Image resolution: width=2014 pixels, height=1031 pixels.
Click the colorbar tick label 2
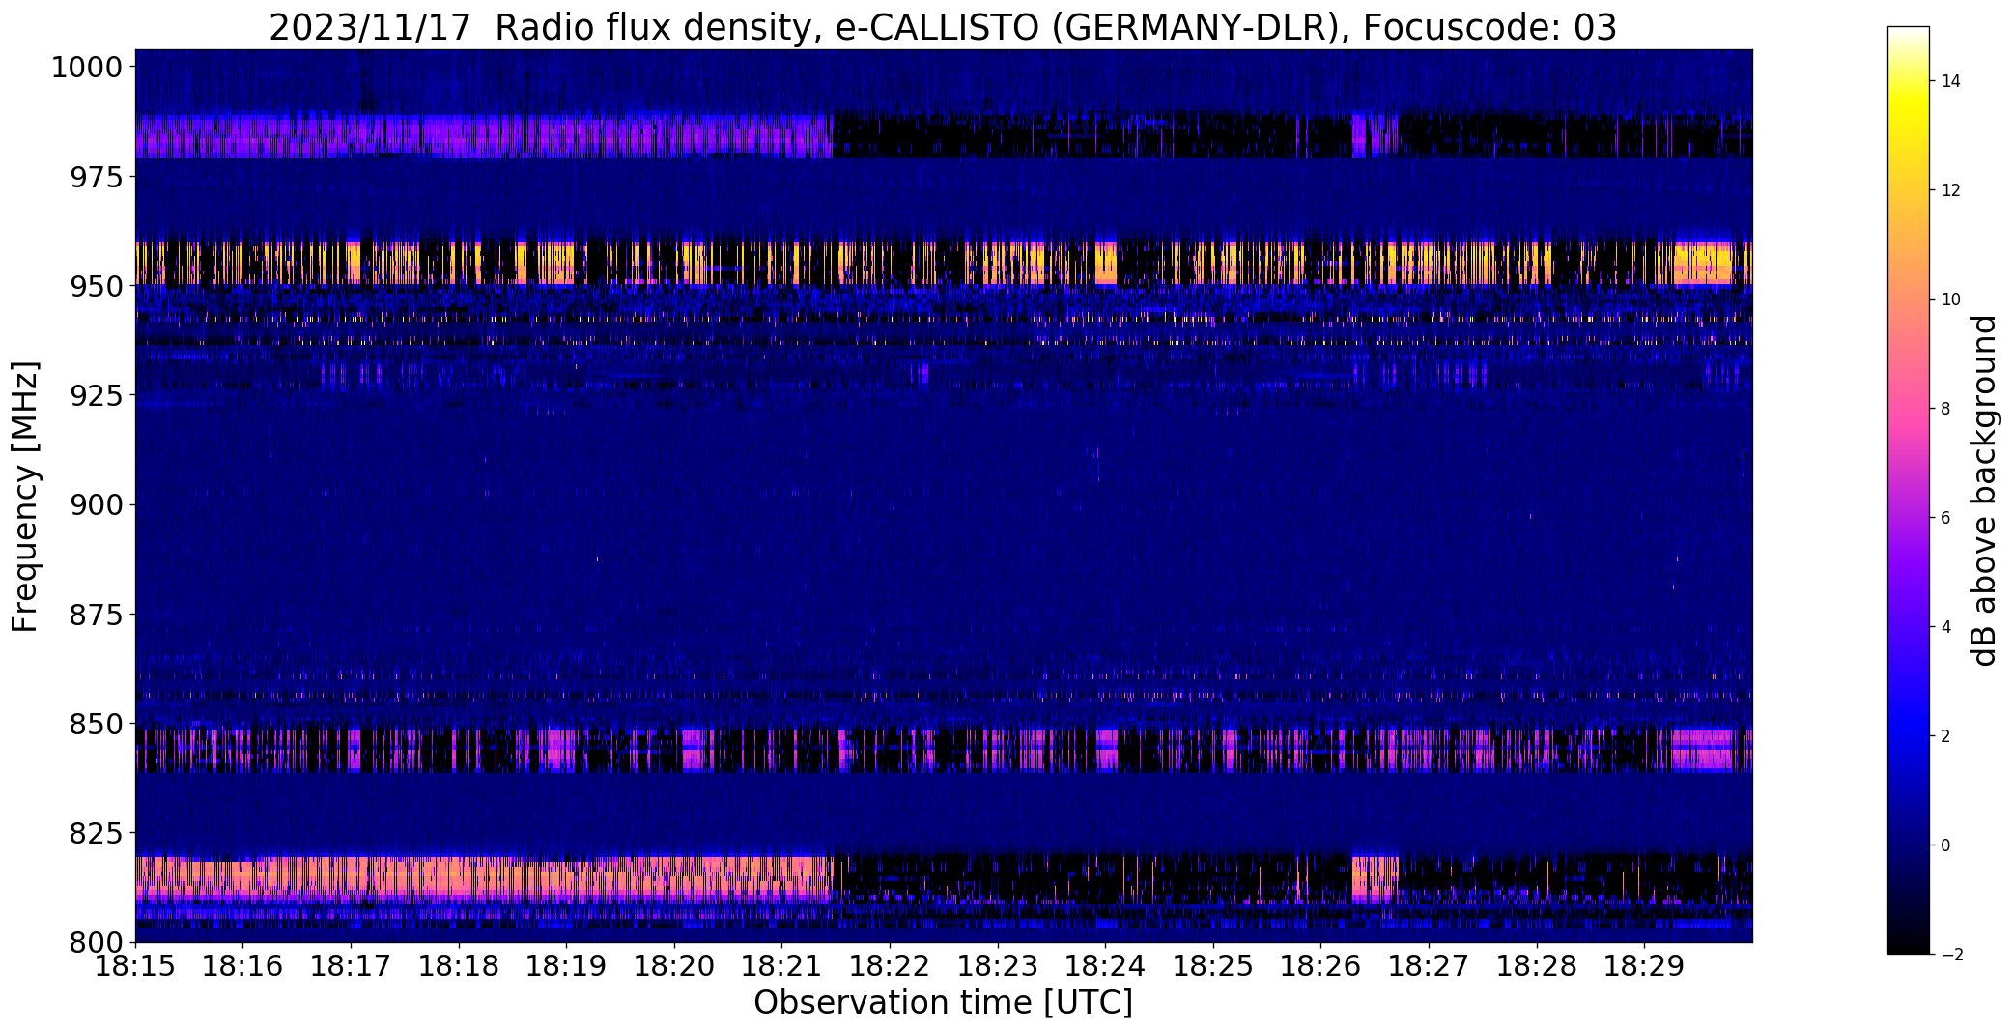pyautogui.click(x=1945, y=736)
